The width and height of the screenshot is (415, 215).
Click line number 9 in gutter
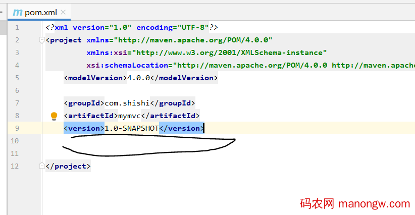point(17,128)
